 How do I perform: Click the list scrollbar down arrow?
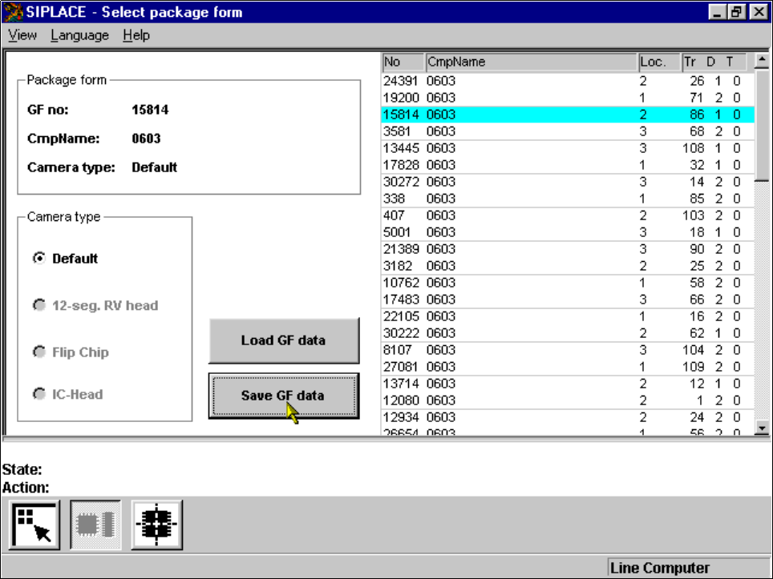(x=762, y=428)
